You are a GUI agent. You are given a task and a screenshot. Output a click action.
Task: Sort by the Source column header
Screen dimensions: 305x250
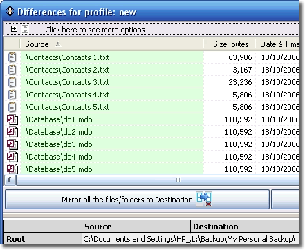[111, 44]
